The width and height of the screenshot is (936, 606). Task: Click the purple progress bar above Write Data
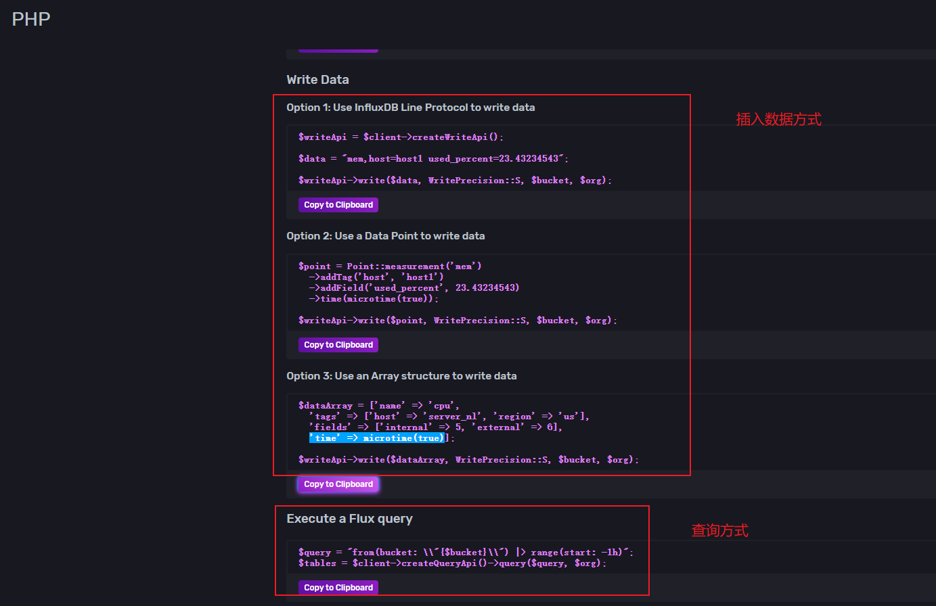click(x=338, y=49)
